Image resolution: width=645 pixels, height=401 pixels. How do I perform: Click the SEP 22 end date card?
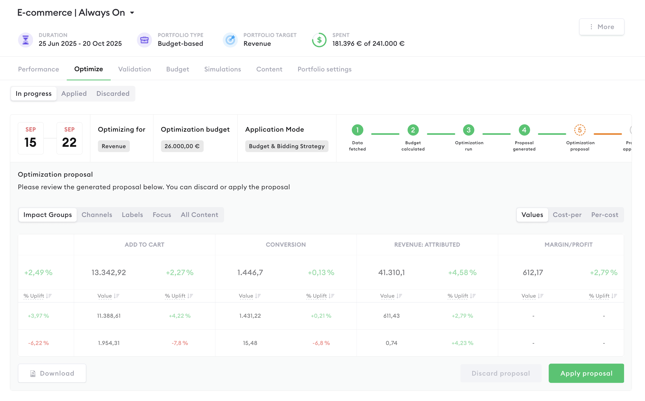[x=69, y=138]
